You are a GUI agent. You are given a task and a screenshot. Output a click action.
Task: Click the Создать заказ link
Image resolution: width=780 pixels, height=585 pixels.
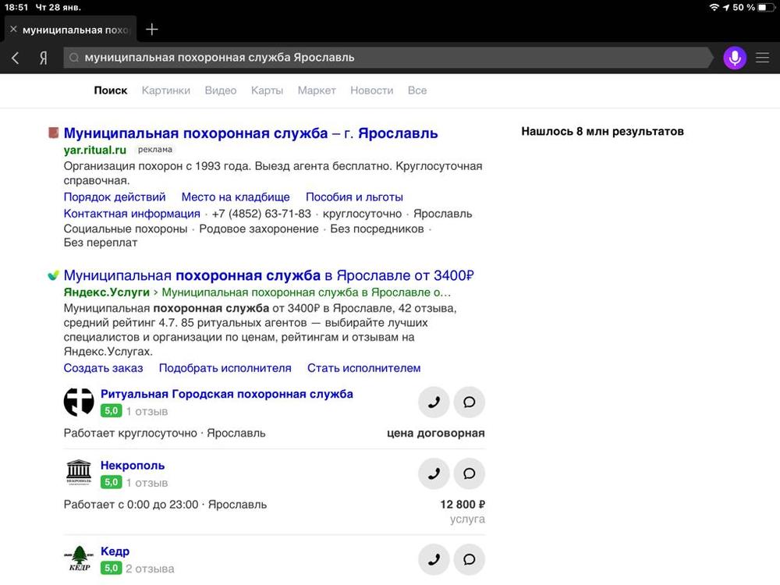click(103, 368)
